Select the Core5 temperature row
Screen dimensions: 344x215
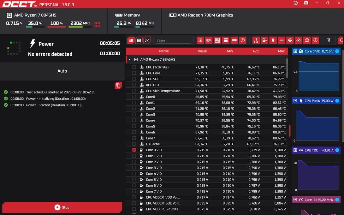tap(207, 126)
